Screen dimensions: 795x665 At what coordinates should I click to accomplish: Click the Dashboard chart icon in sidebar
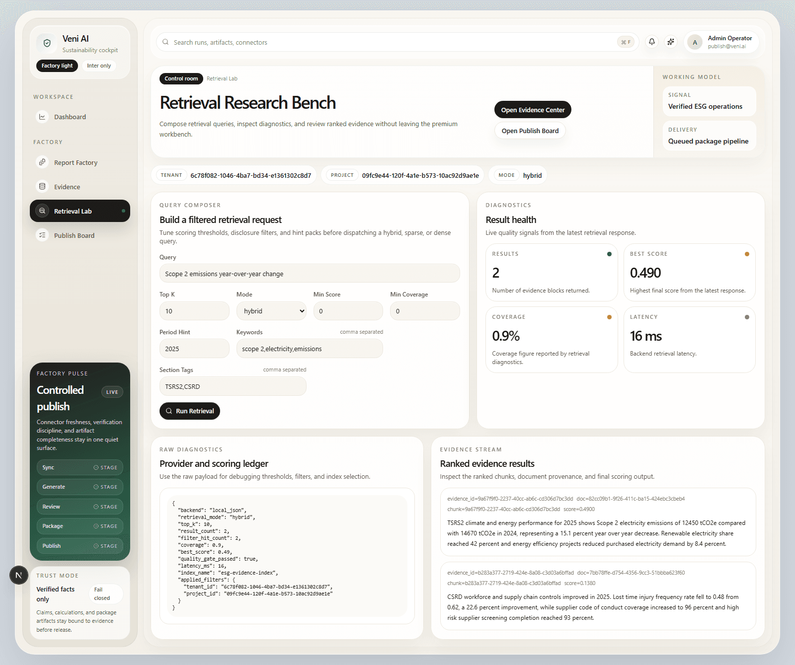tap(42, 117)
